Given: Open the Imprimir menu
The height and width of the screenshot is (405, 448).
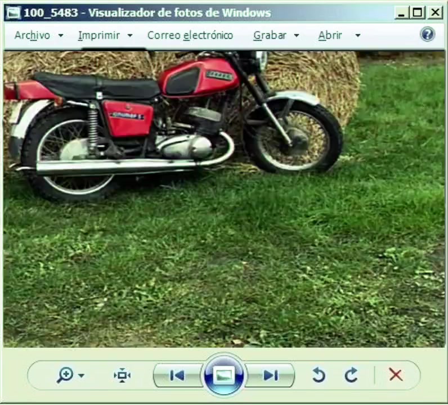Looking at the screenshot, I should [x=99, y=35].
